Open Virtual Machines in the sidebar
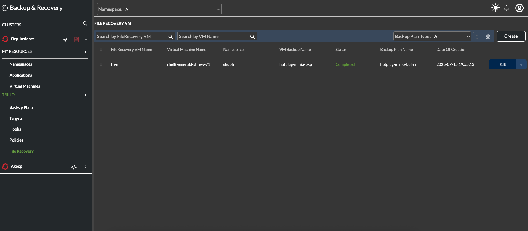Image resolution: width=528 pixels, height=231 pixels. coord(25,86)
